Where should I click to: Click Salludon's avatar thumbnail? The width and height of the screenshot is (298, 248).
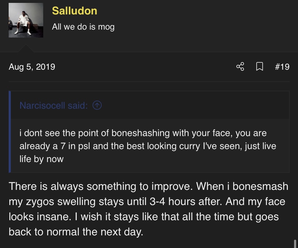[26, 20]
